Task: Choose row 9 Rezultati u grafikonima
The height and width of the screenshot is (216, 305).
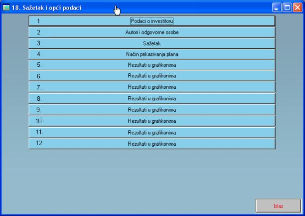Action: [152, 110]
